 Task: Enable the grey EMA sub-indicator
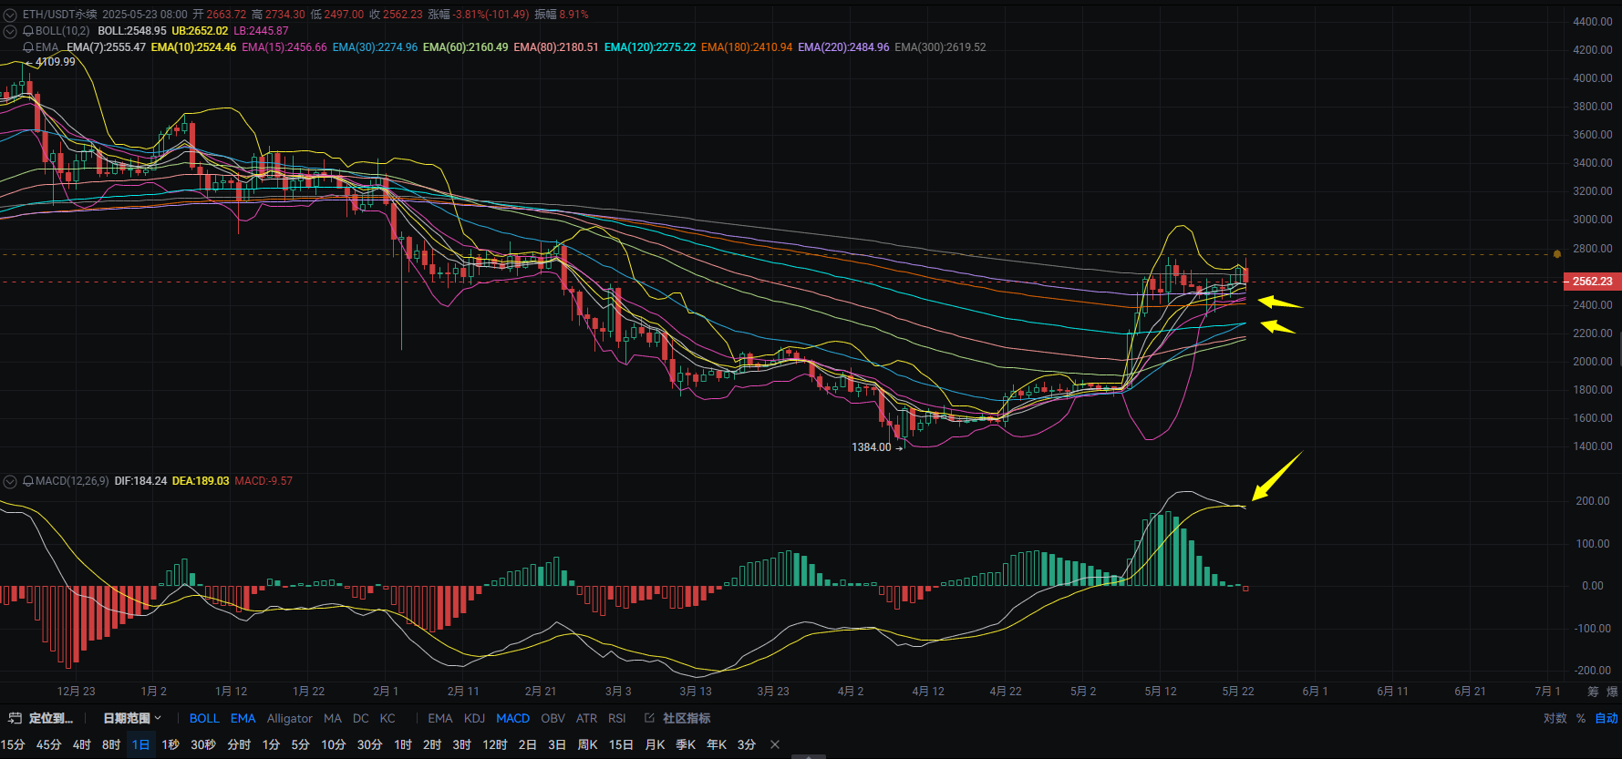tap(440, 718)
